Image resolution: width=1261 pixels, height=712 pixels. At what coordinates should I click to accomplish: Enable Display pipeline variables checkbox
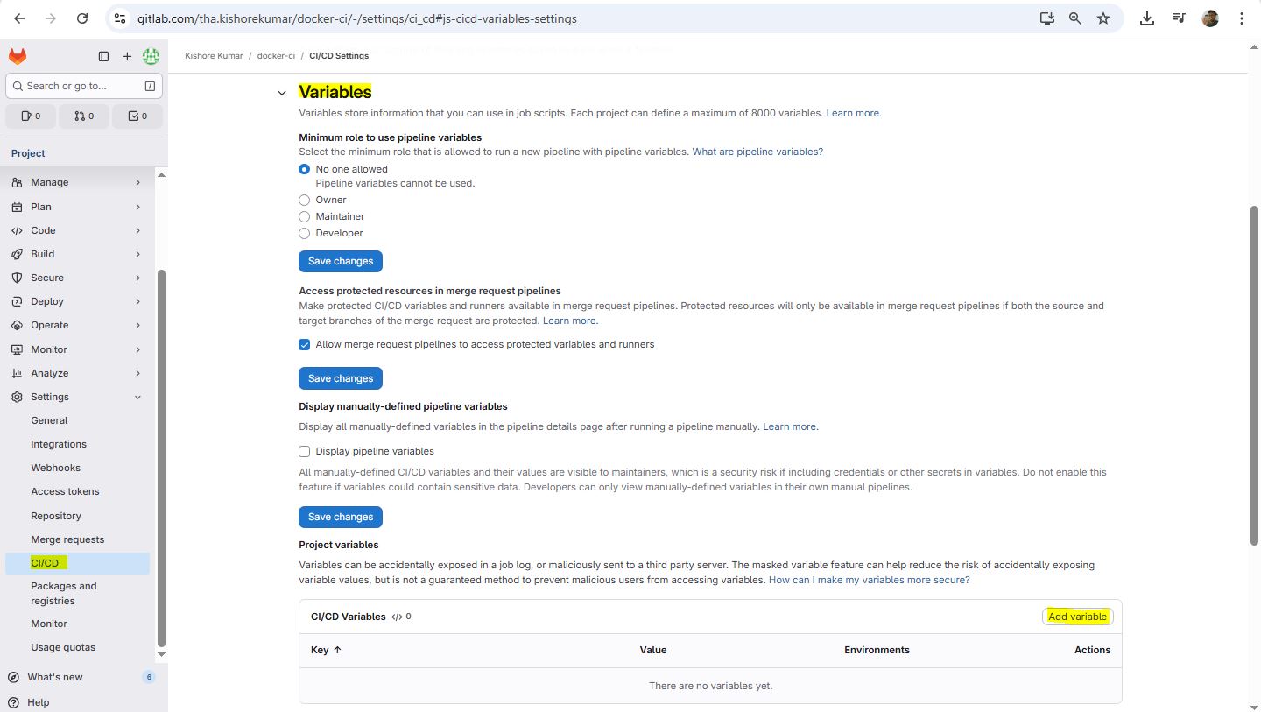click(305, 451)
